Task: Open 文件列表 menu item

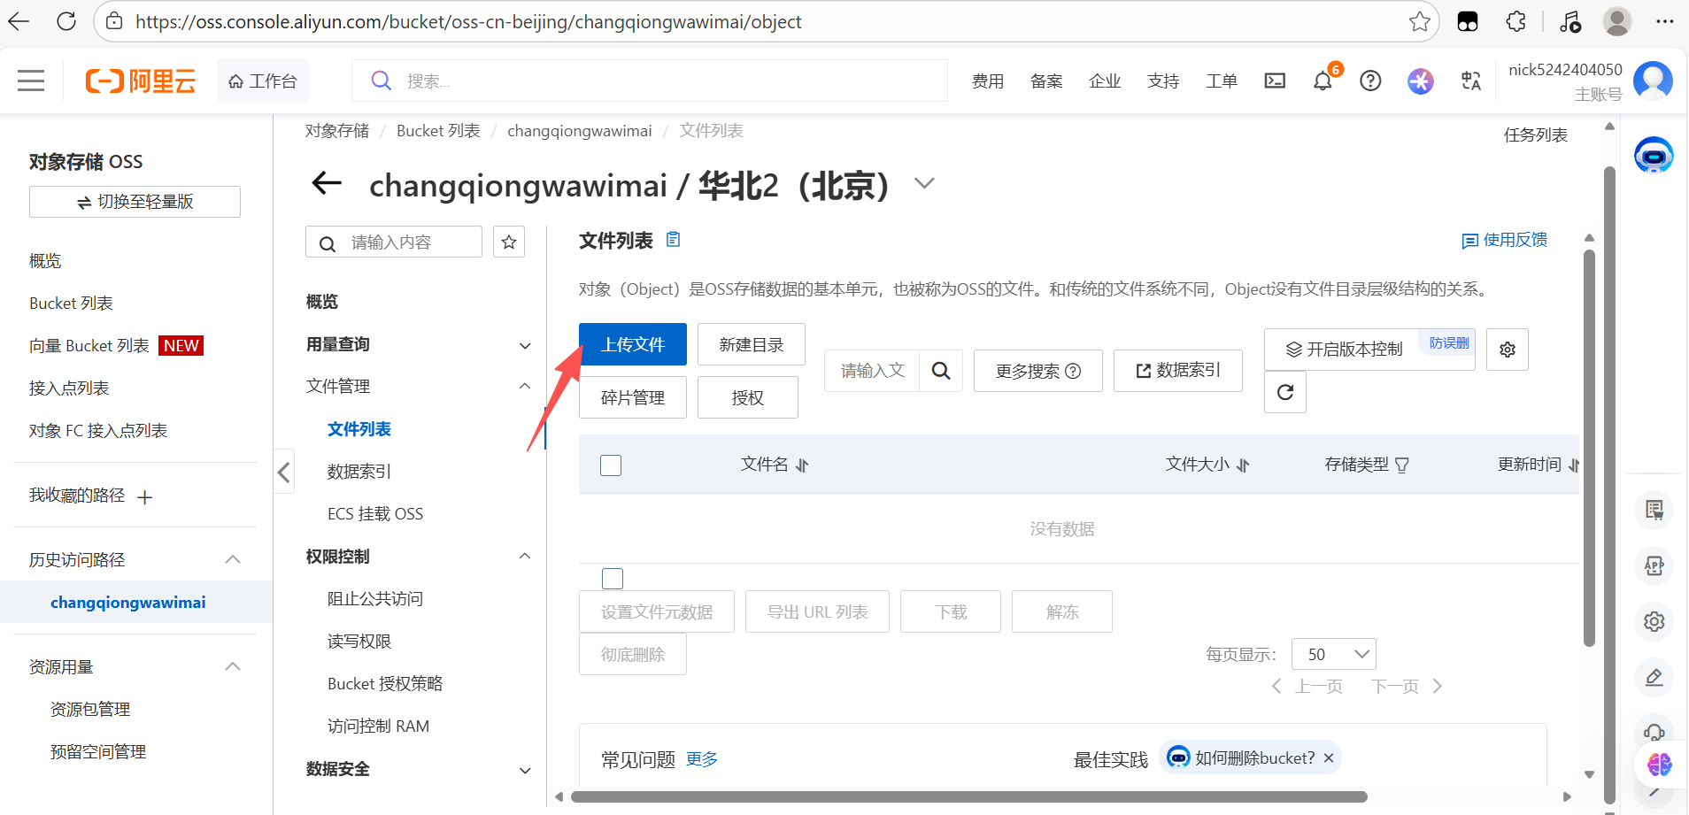Action: (359, 429)
